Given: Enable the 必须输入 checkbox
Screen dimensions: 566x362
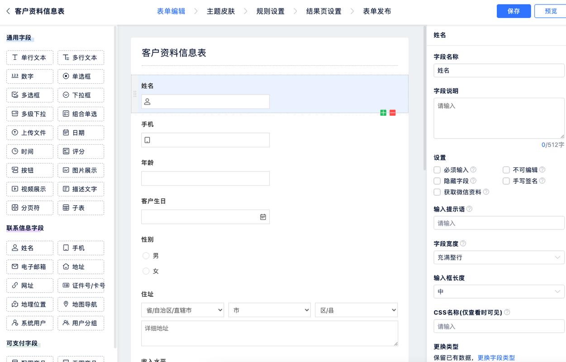Looking at the screenshot, I should click(437, 170).
